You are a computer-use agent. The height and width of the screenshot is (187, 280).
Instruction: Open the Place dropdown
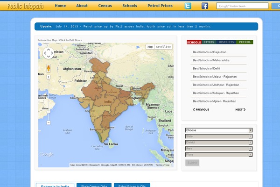pos(219,155)
